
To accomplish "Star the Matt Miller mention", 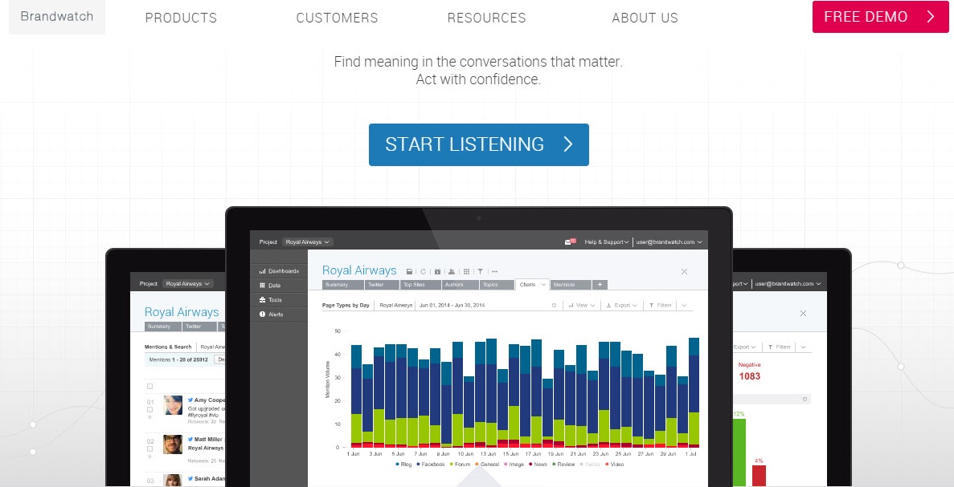I will pyautogui.click(x=149, y=457).
